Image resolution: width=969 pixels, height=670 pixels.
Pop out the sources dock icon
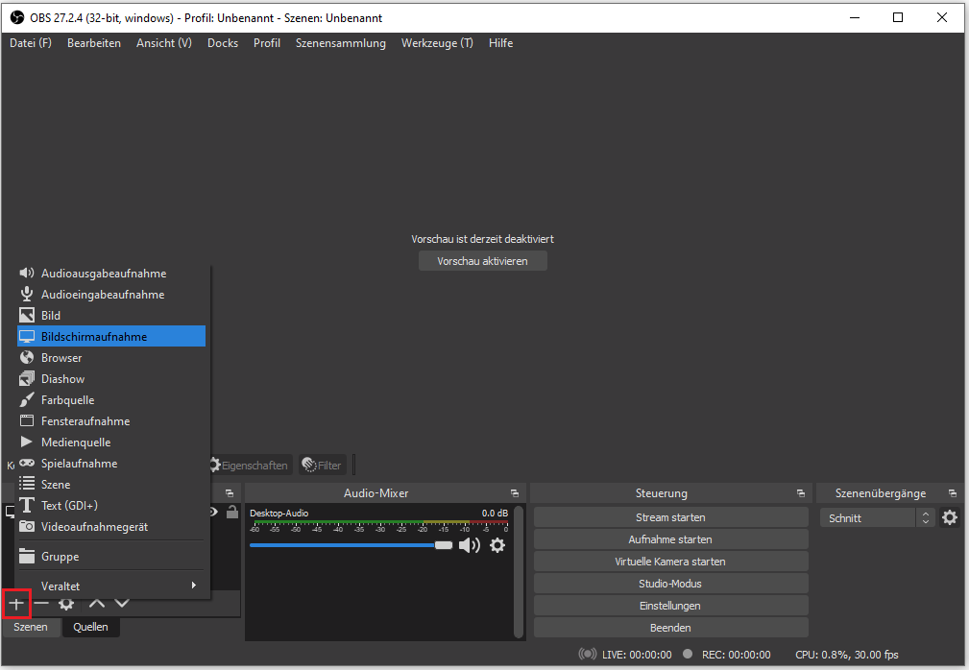click(230, 493)
